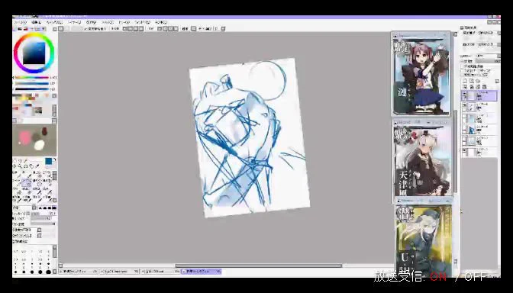513x293 pixels.
Task: Select the move layer tool
Action: [15, 166]
